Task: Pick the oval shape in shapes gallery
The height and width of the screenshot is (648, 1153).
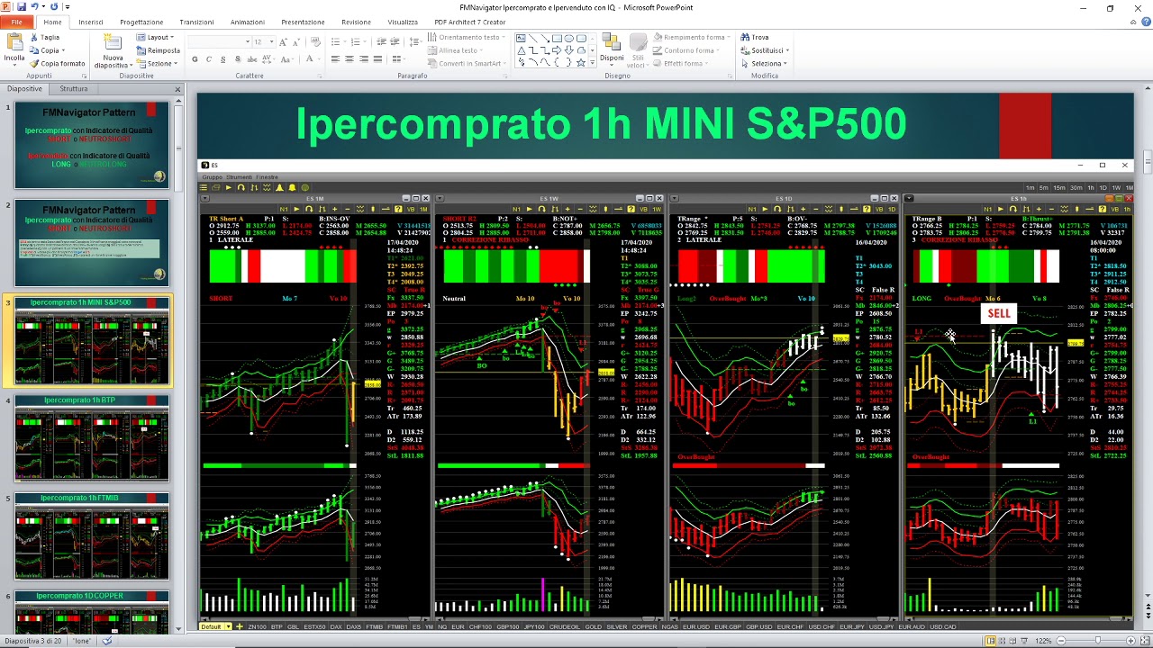Action: pos(568,39)
